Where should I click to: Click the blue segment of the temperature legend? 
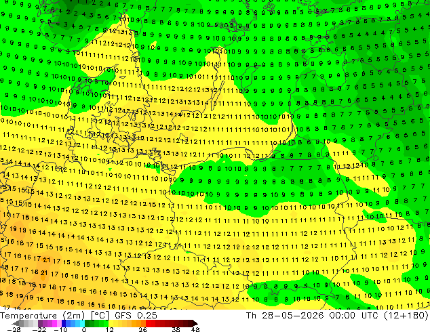click(73, 324)
